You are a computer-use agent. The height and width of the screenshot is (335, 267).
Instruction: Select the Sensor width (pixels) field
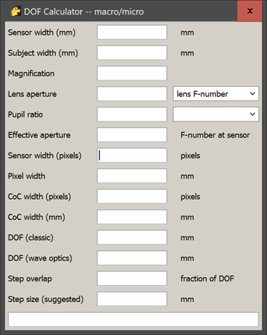coord(132,156)
